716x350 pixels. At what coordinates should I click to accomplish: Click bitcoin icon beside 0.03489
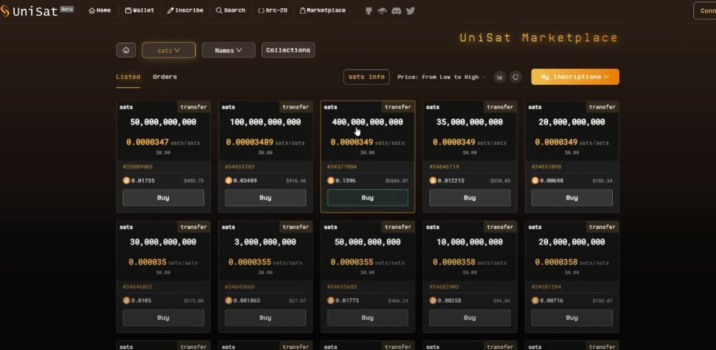coord(229,180)
